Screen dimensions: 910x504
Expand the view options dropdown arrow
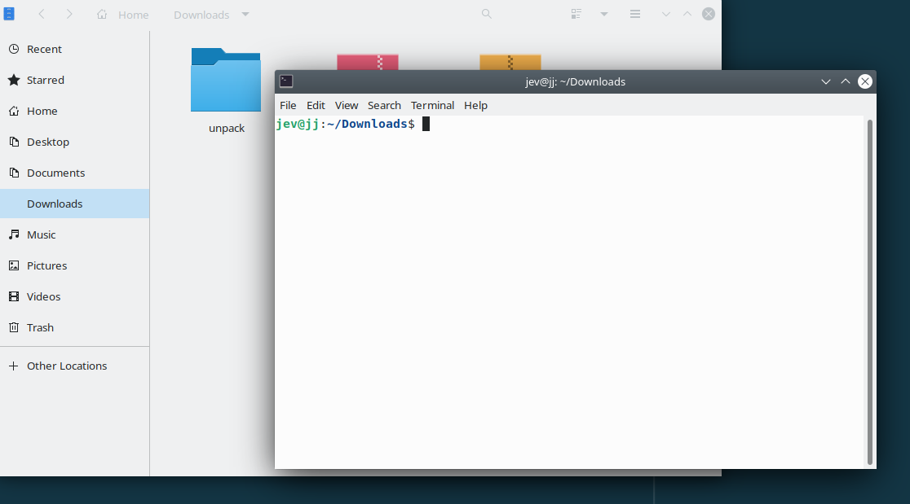[604, 14]
